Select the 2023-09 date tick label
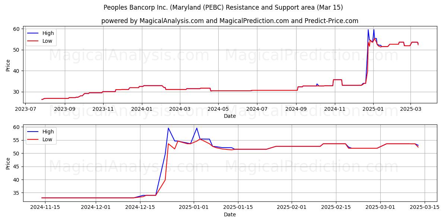The image size is (447, 223). pos(65,110)
